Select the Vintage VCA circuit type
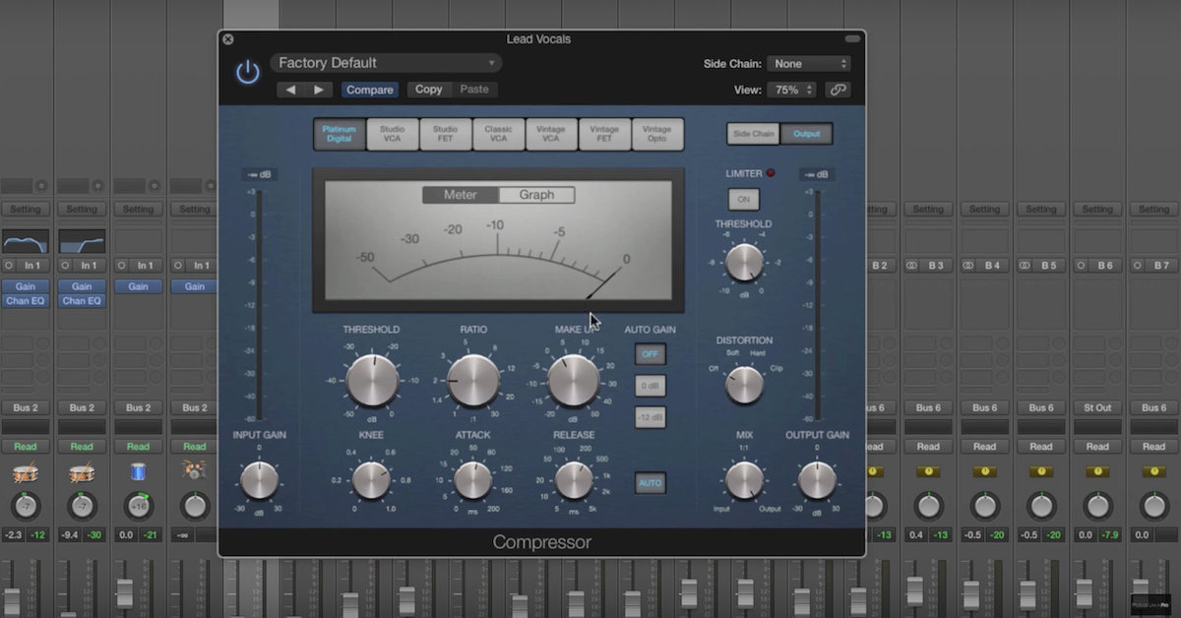This screenshot has height=618, width=1181. point(551,134)
